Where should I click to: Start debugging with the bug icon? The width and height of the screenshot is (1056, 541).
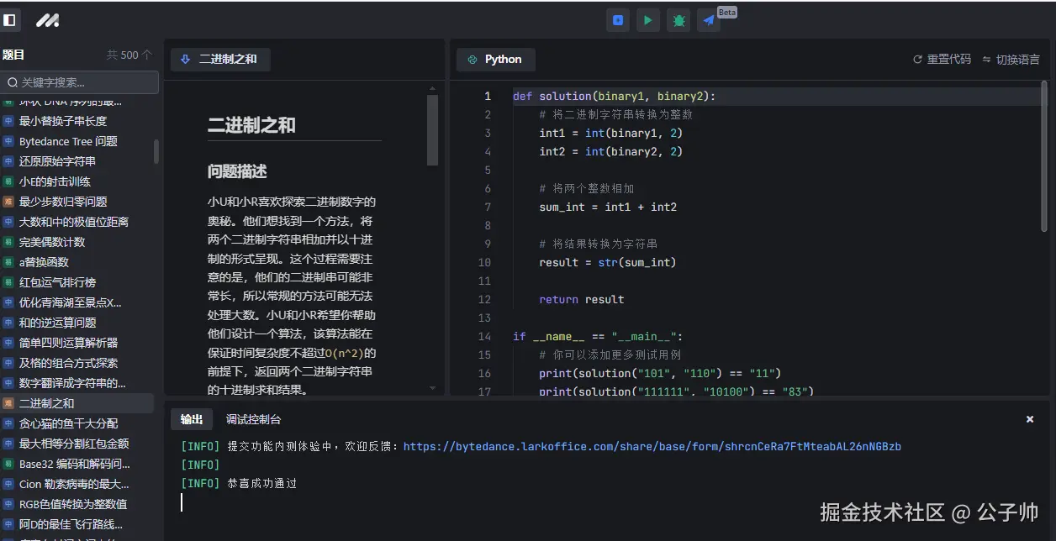pos(678,19)
